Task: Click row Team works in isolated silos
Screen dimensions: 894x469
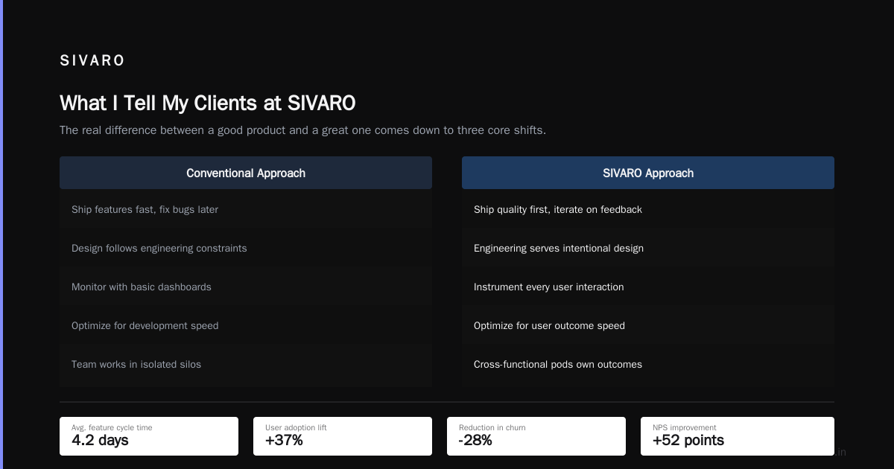Action: tap(246, 365)
